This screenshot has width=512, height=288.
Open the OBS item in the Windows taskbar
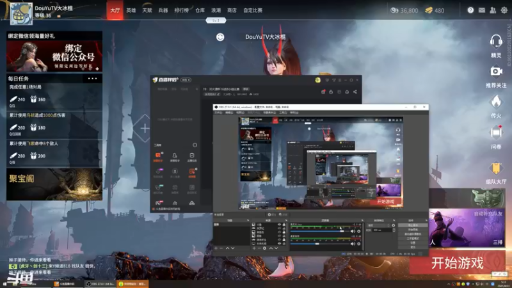point(100,284)
